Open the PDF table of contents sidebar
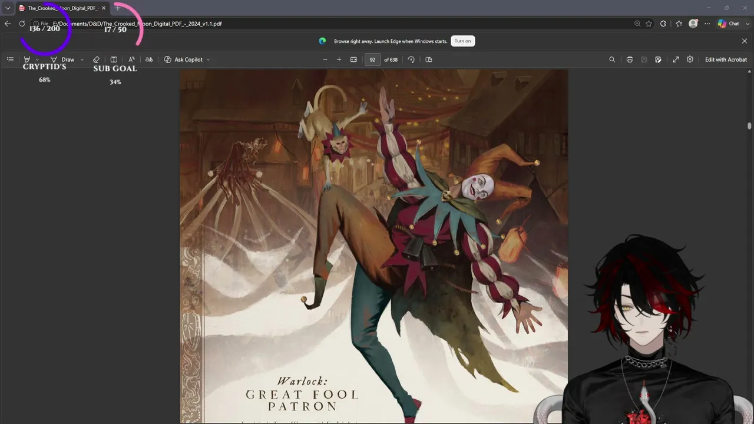 click(x=10, y=59)
